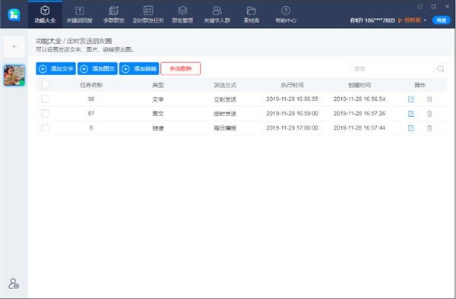This screenshot has width=456, height=299.
Task: Click the blue 续费 button
Action: (441, 20)
